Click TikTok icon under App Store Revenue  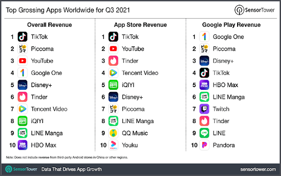tap(113, 37)
